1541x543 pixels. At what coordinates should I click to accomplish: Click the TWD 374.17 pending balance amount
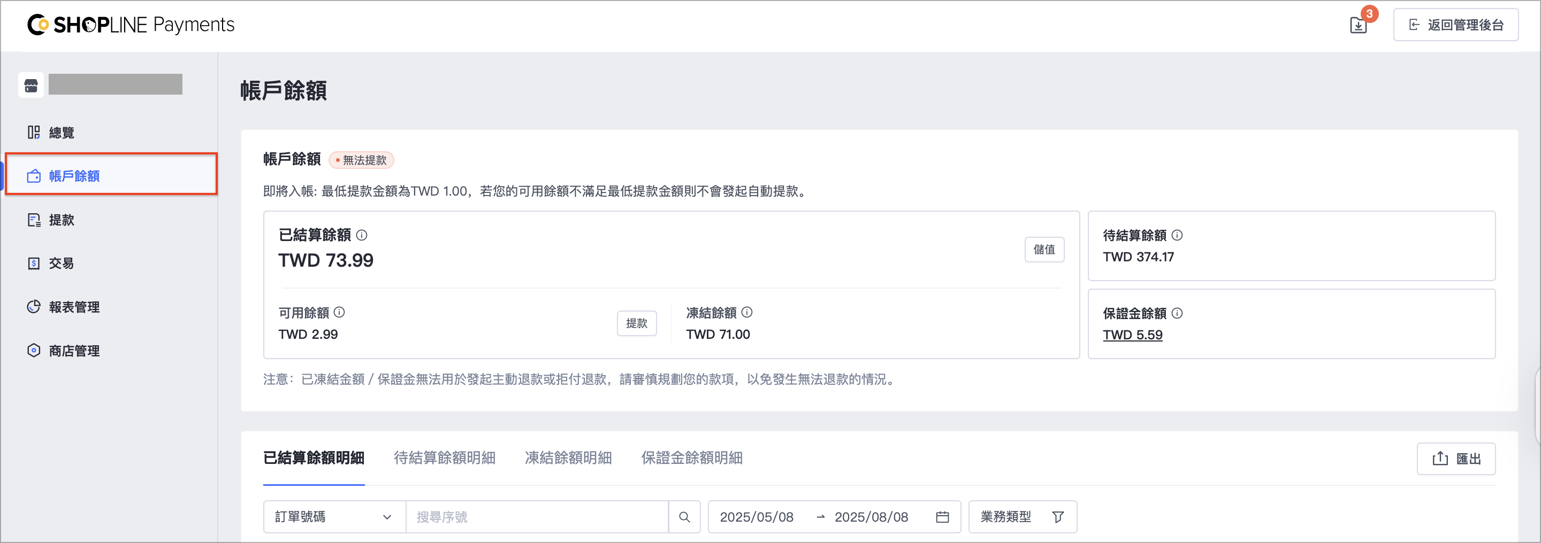click(x=1139, y=257)
